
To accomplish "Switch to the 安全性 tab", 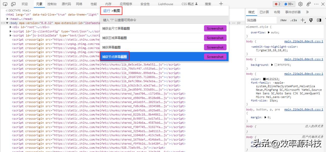I will (145, 4).
